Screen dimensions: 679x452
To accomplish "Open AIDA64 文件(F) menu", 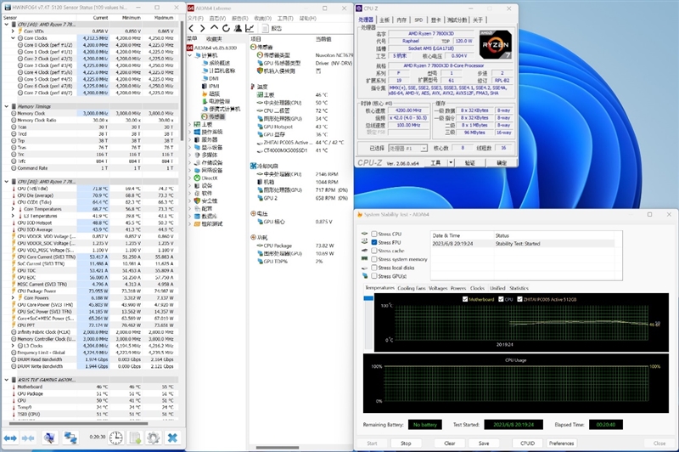I will pyautogui.click(x=195, y=18).
